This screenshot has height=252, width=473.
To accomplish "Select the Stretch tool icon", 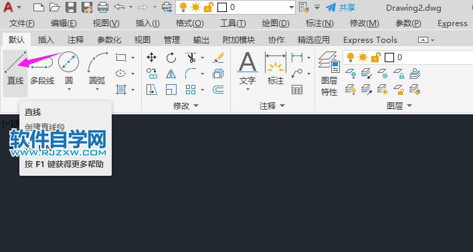I will (152, 90).
